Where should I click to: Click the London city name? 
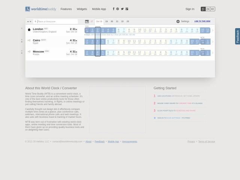point(38,29)
